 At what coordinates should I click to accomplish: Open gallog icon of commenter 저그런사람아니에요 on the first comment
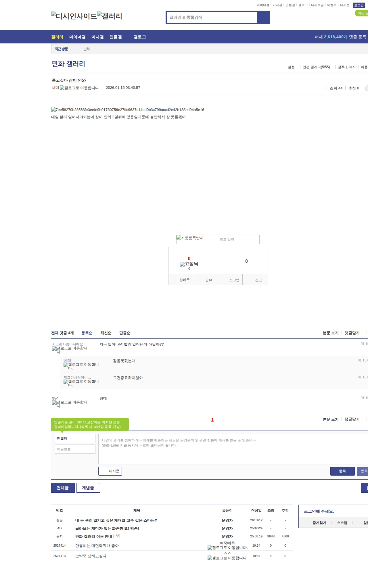click(70, 350)
